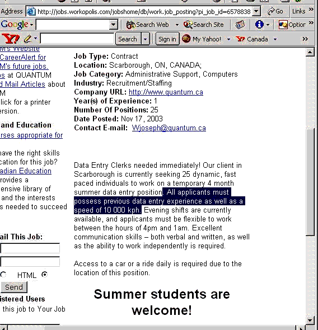318x330 pixels.
Task: Open the address bar URL dropdown
Action: (256, 11)
